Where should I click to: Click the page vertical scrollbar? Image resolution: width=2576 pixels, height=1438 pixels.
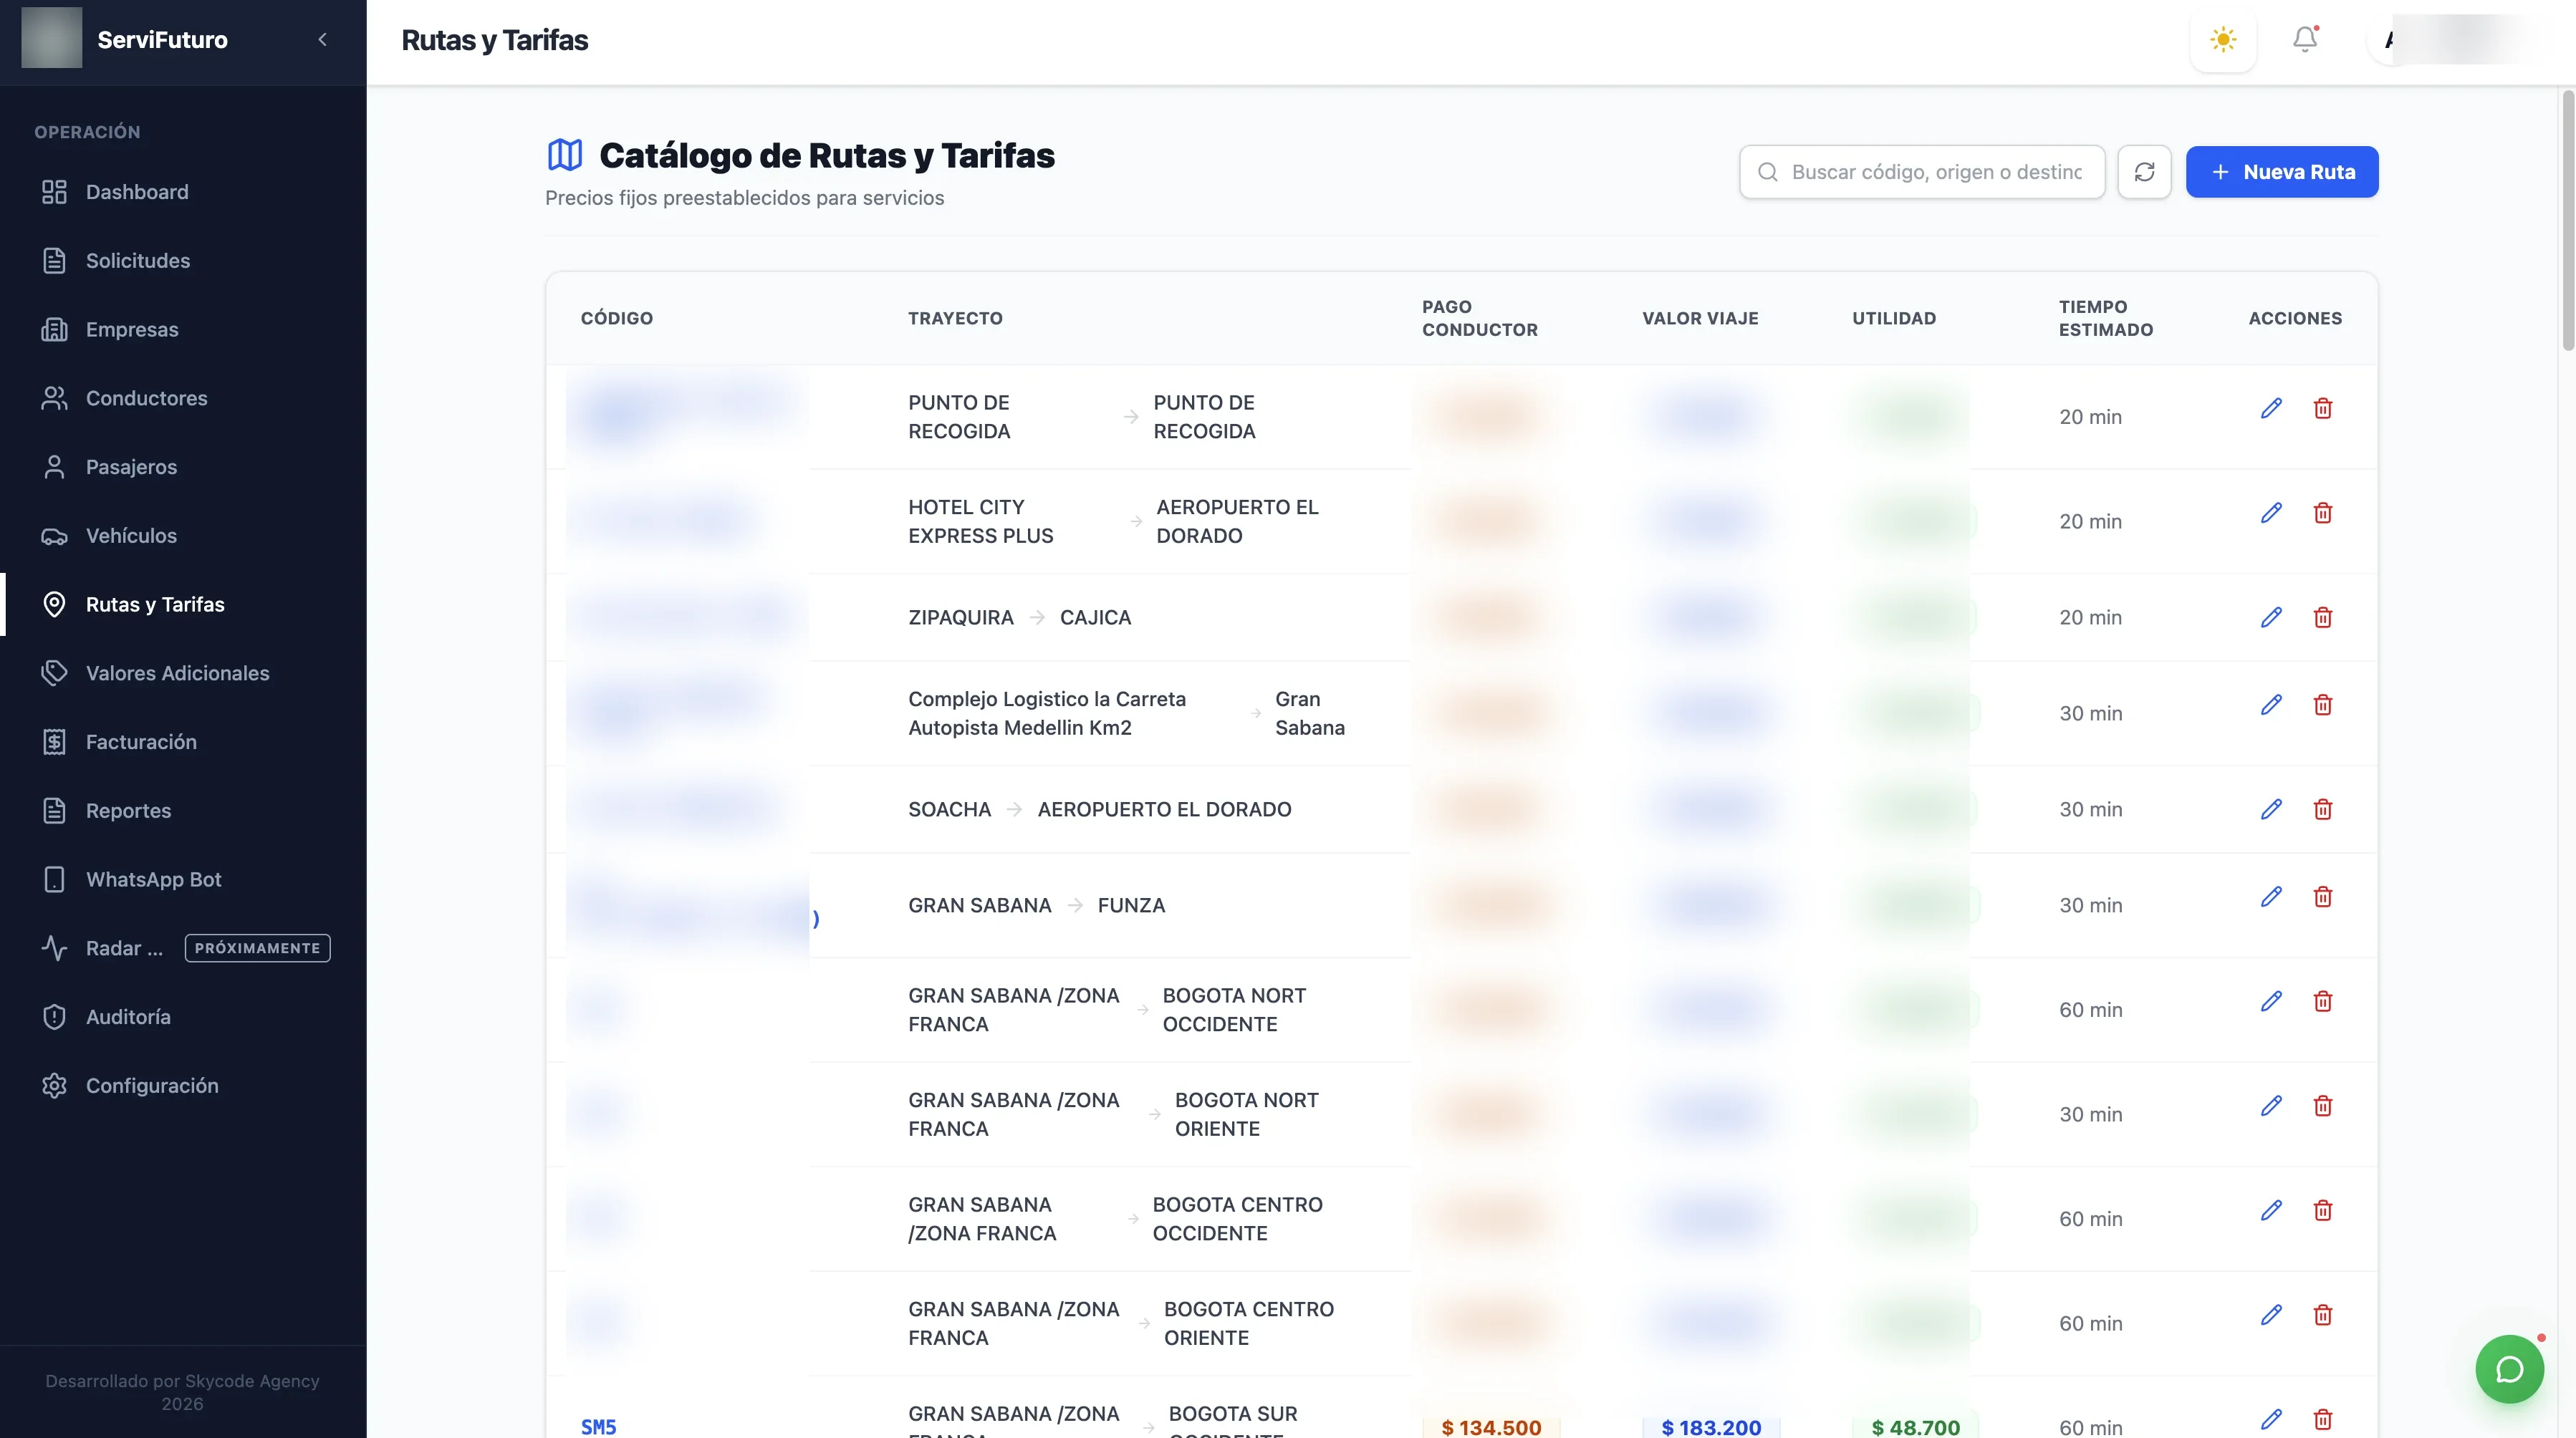[x=2567, y=220]
